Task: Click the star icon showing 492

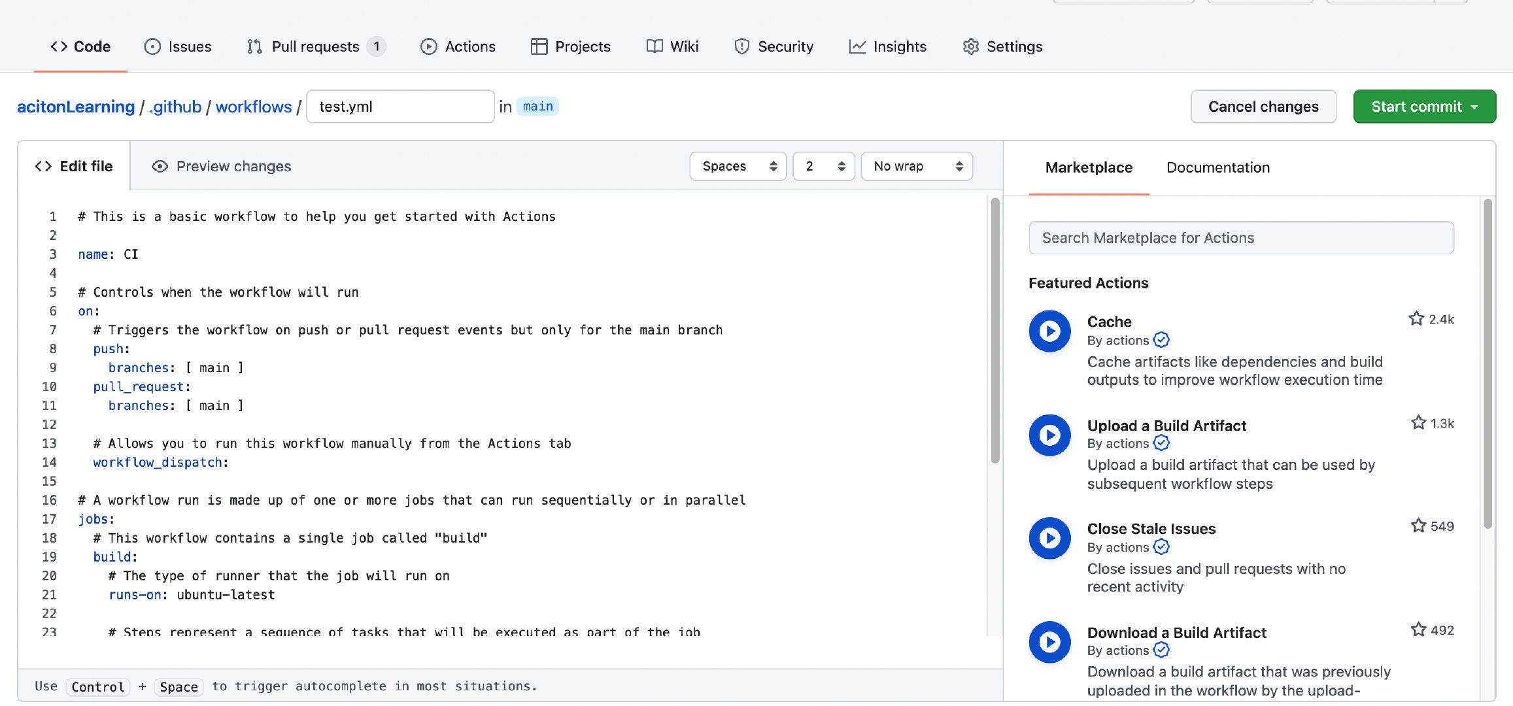Action: click(1418, 630)
